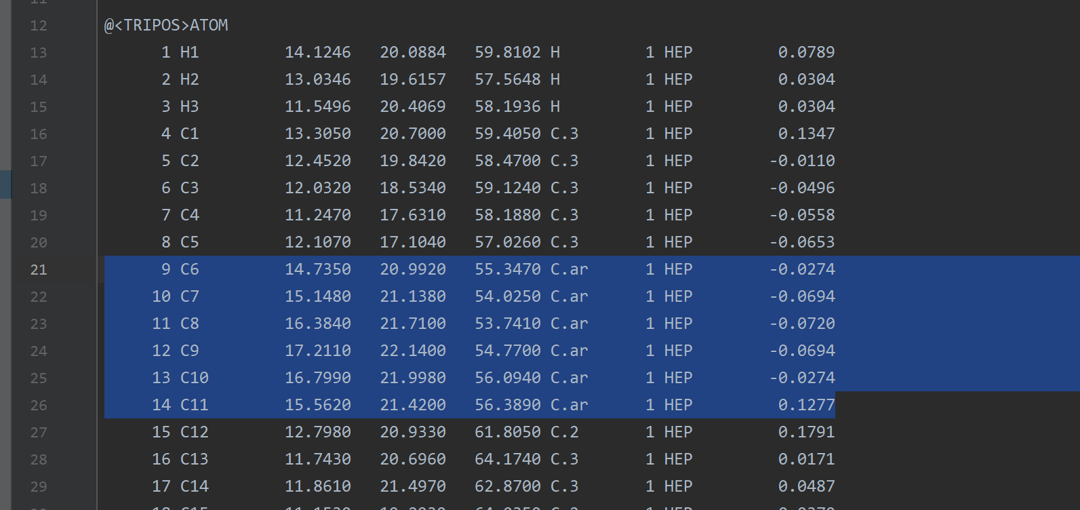Click HEP residue name on C14 row
The height and width of the screenshot is (510, 1080).
679,486
